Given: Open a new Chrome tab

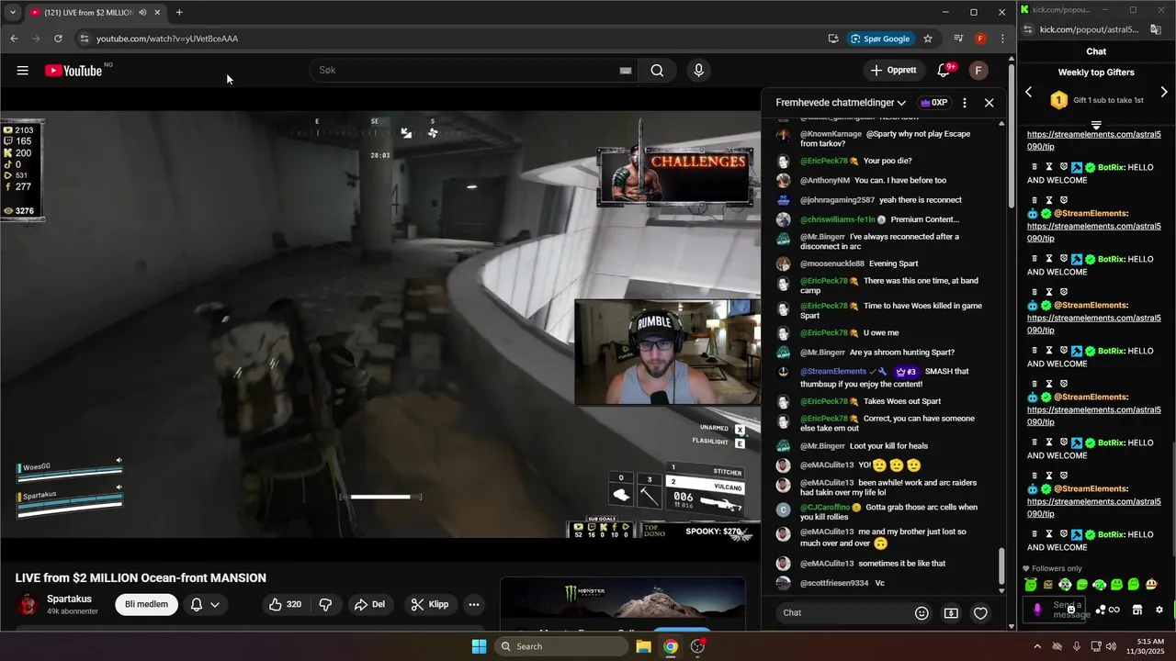Looking at the screenshot, I should 179,13.
